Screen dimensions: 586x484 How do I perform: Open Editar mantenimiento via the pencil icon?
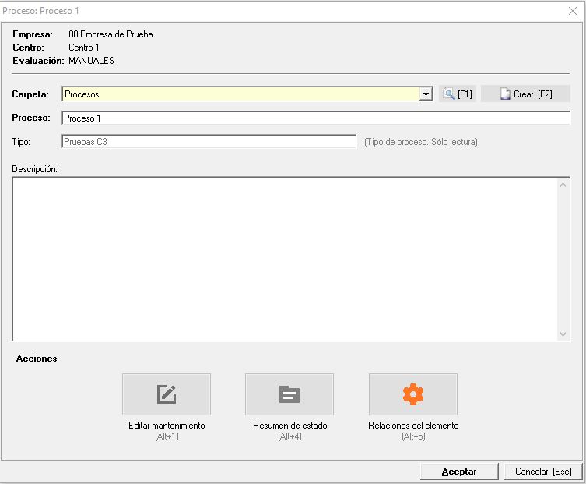167,394
